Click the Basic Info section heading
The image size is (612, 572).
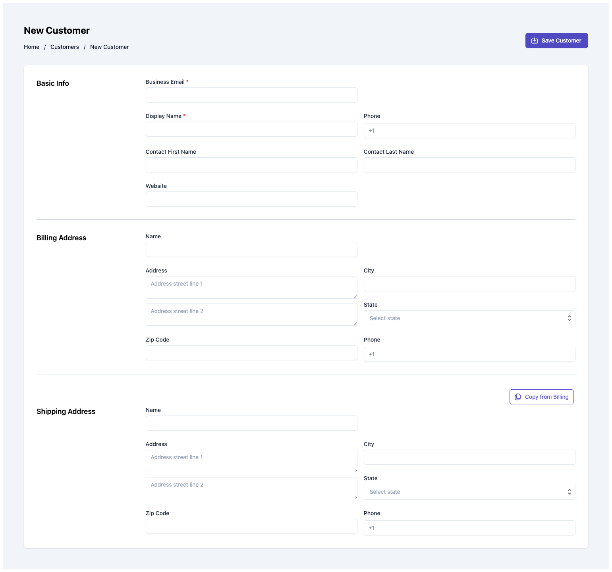point(53,83)
